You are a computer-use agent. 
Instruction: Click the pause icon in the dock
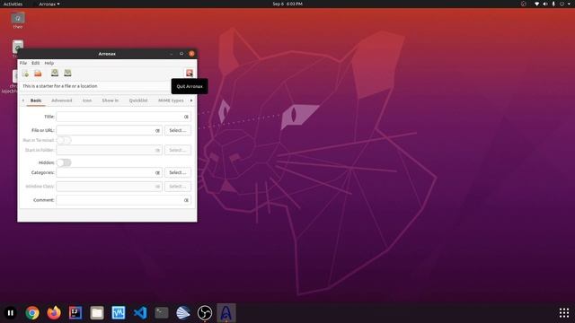[x=11, y=313]
